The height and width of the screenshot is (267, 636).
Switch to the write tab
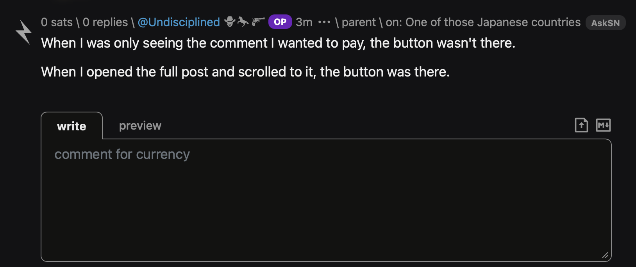(71, 126)
